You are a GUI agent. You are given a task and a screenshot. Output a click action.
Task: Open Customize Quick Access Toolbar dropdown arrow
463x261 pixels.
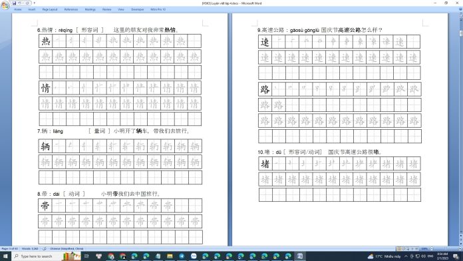34,3
